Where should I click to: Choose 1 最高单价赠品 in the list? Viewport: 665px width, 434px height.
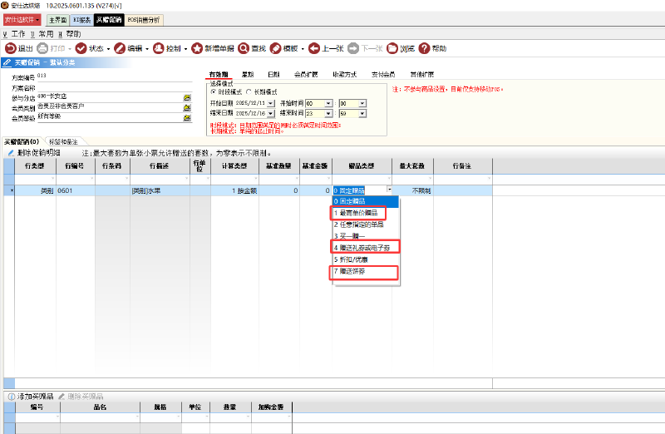(x=366, y=213)
